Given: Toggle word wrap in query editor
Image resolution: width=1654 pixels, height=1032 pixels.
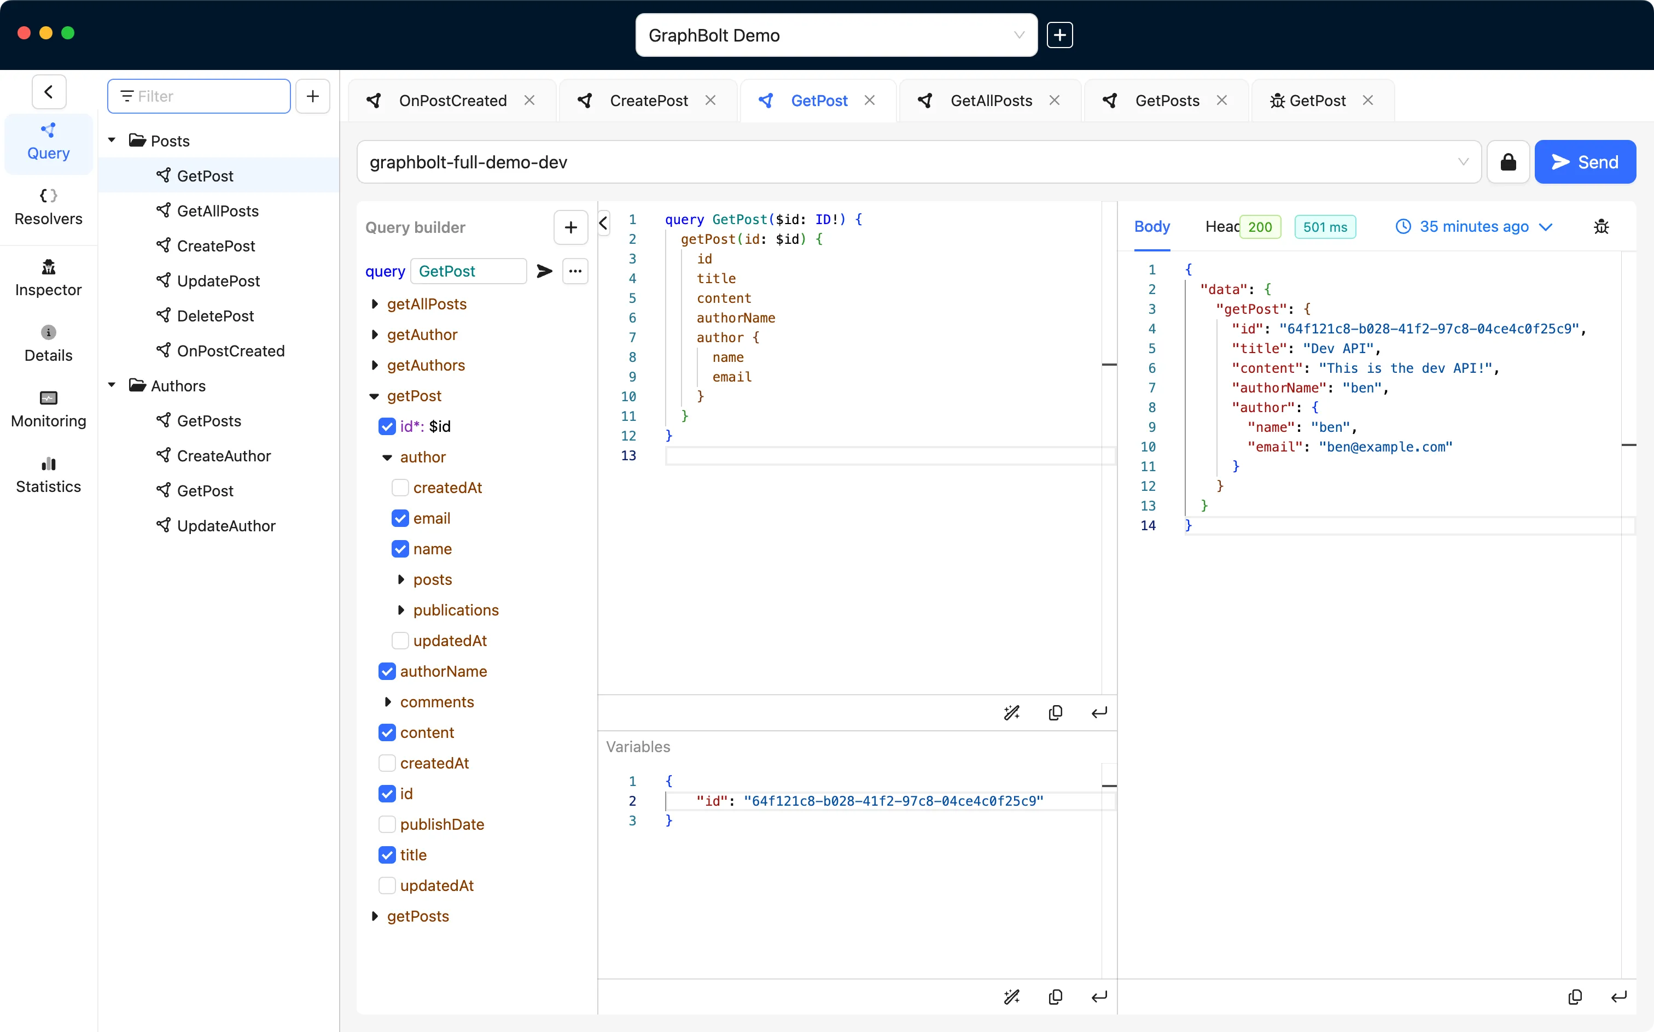Looking at the screenshot, I should (1099, 713).
